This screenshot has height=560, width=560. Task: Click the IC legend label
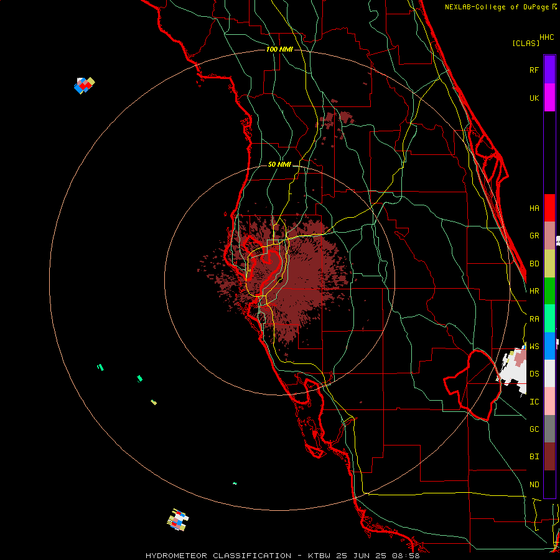pyautogui.click(x=534, y=402)
